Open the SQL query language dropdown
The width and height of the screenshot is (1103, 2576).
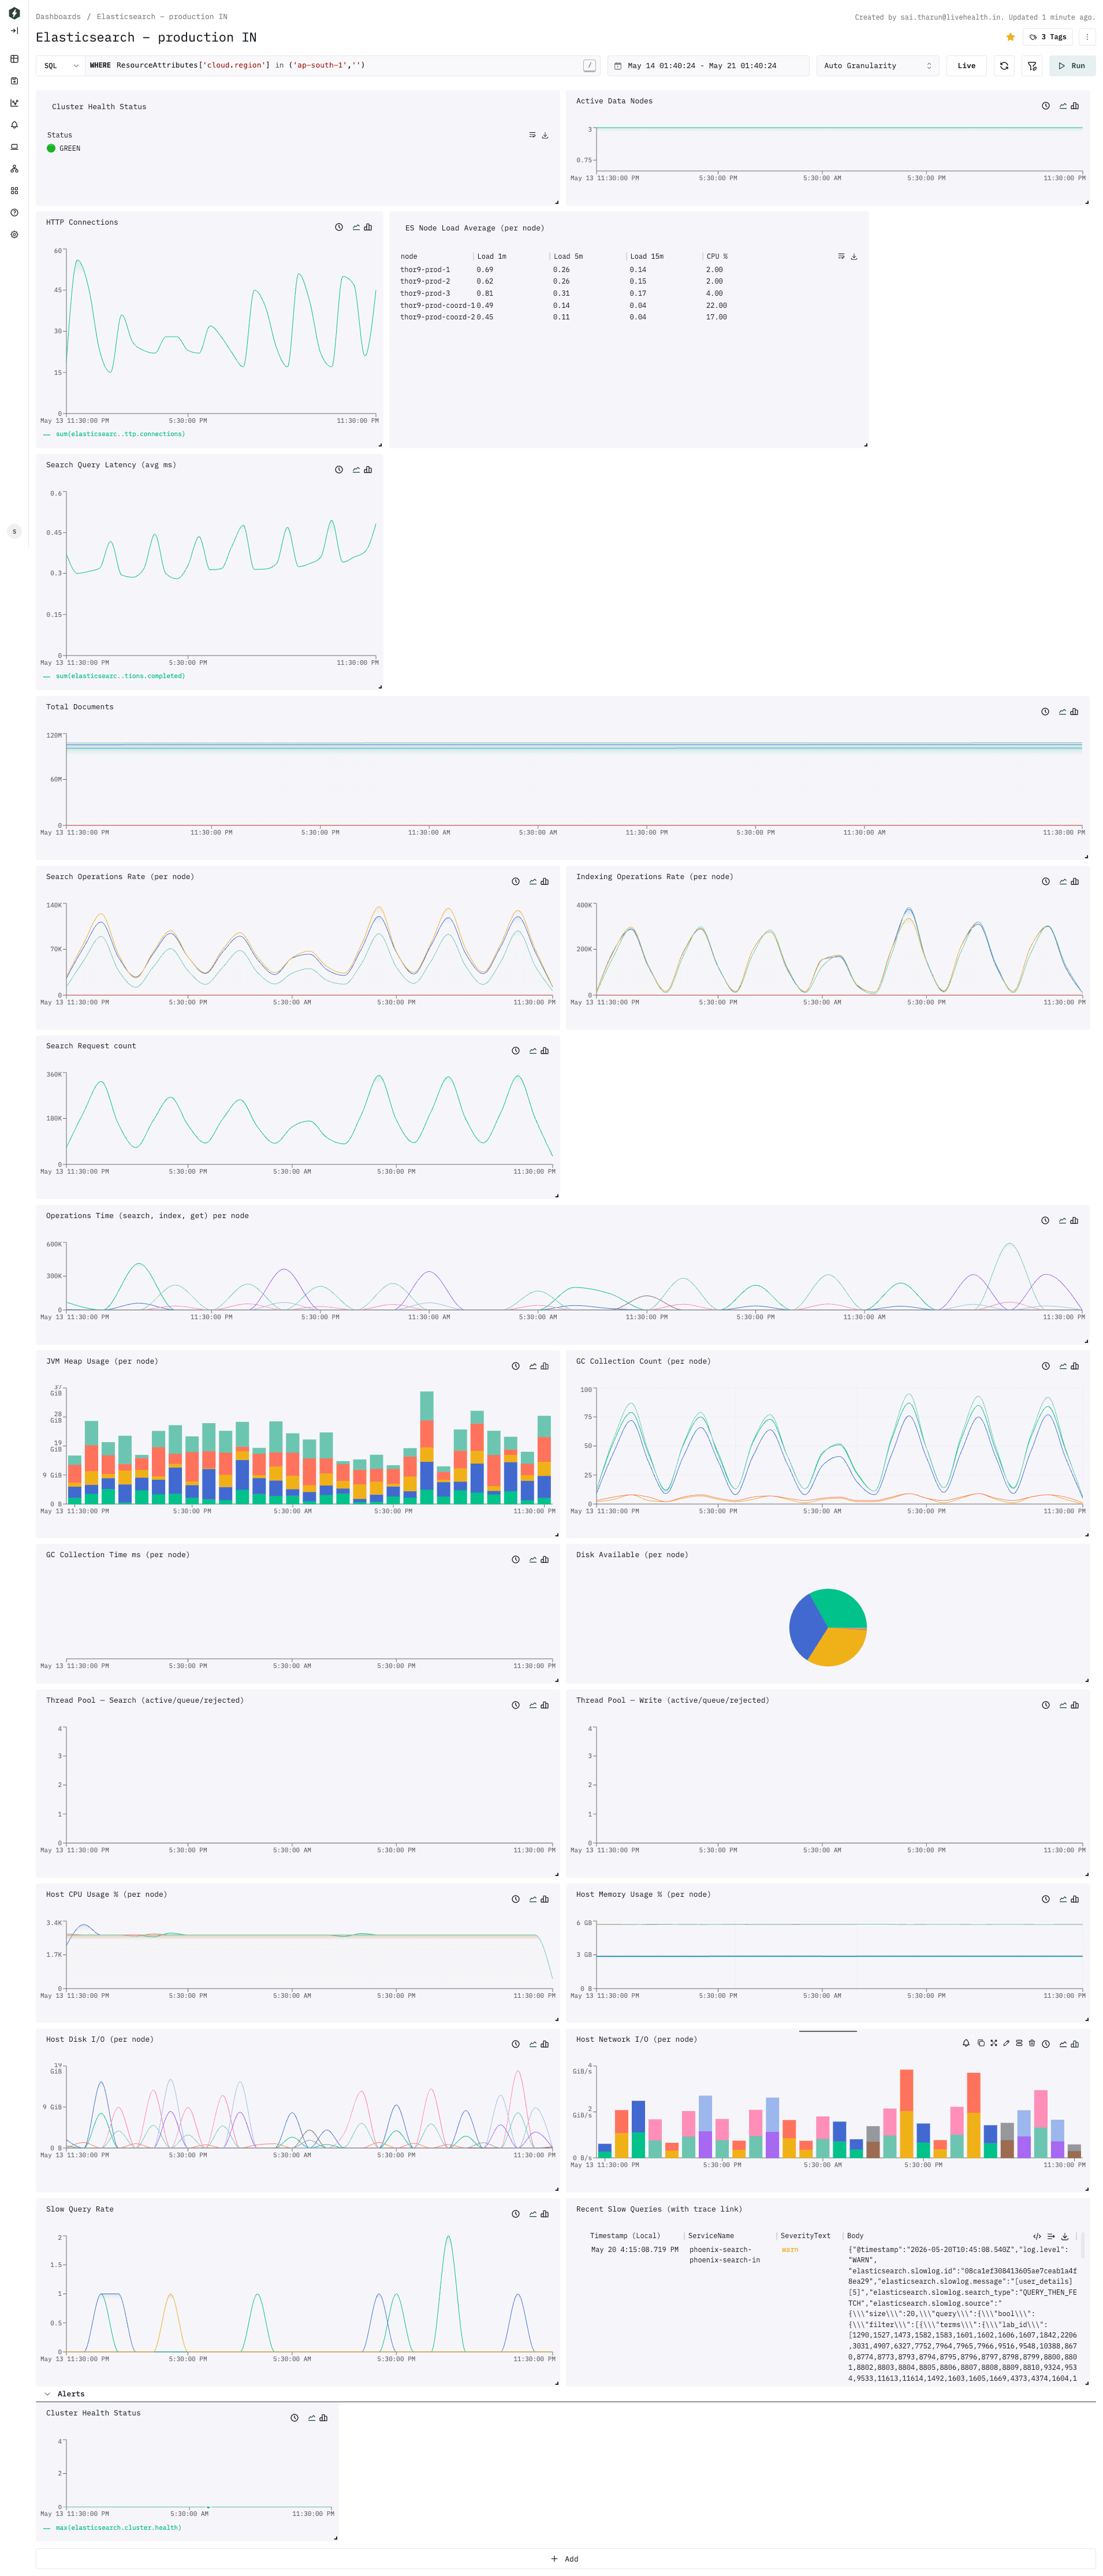point(61,66)
